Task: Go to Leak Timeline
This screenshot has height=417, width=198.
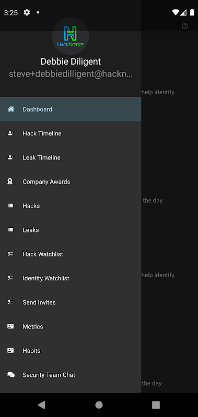Action: click(71, 157)
